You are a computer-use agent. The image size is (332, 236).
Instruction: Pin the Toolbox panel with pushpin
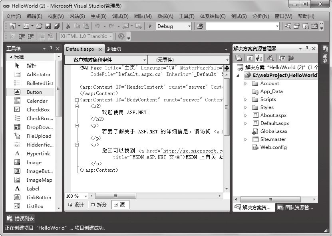(51, 48)
